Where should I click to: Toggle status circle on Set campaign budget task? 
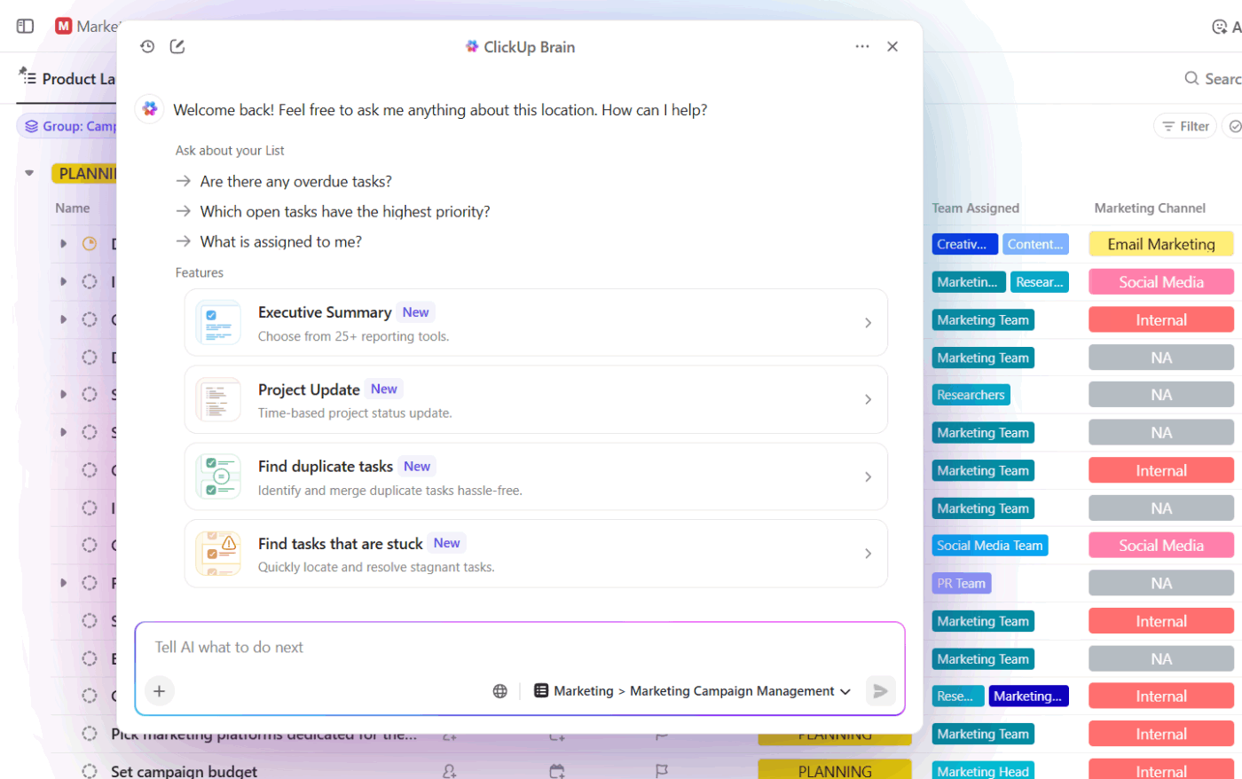(x=90, y=771)
